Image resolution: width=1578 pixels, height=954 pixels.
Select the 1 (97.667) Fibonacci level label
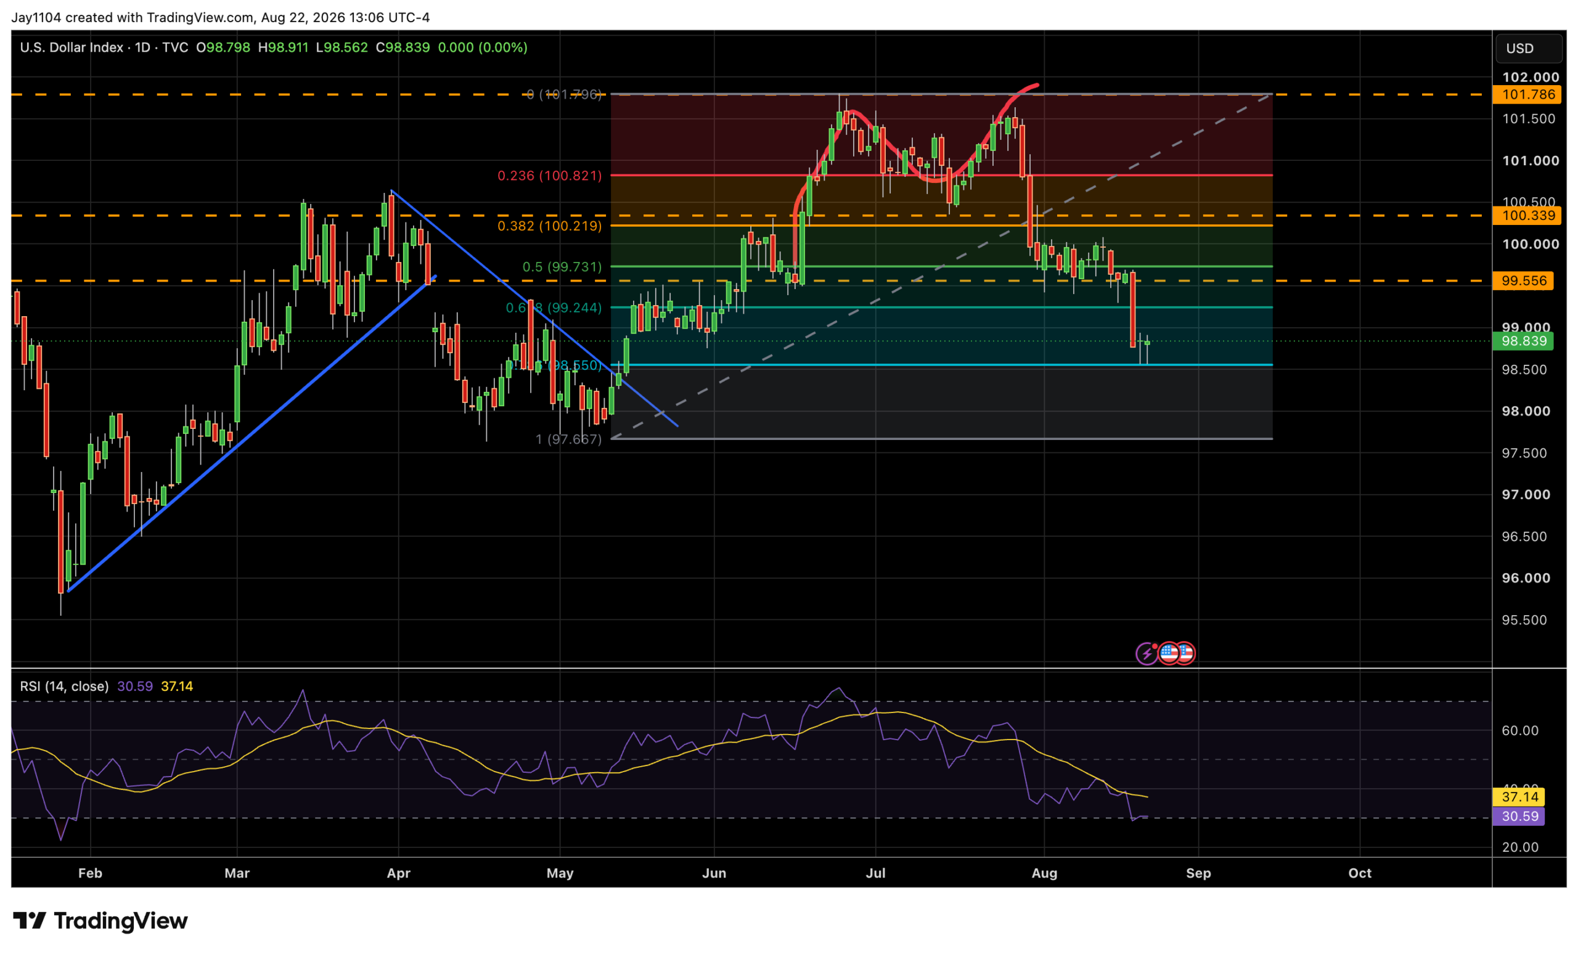pyautogui.click(x=569, y=439)
